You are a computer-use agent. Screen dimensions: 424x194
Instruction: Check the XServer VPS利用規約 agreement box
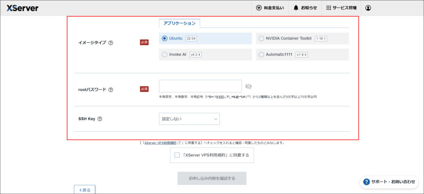(177, 155)
